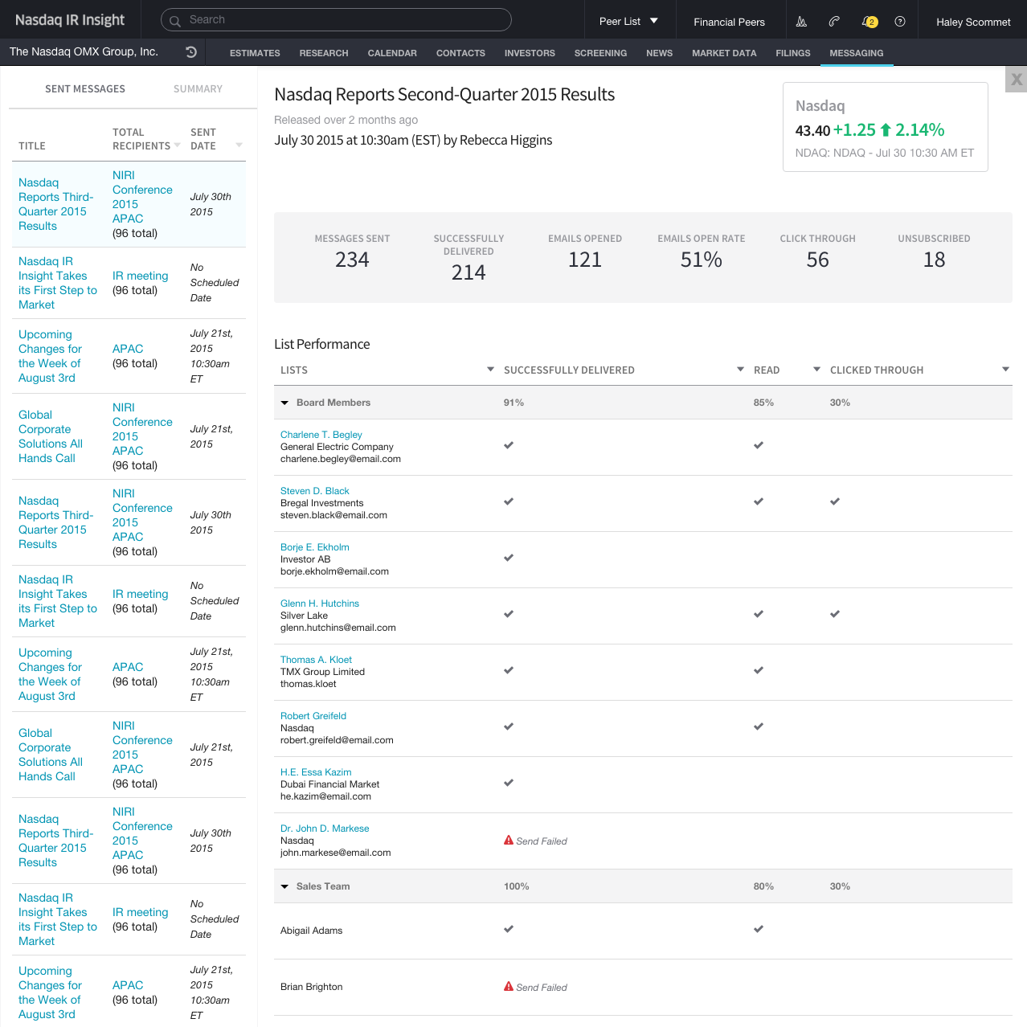Click into the Search field
This screenshot has width=1027, height=1027.
[x=336, y=20]
